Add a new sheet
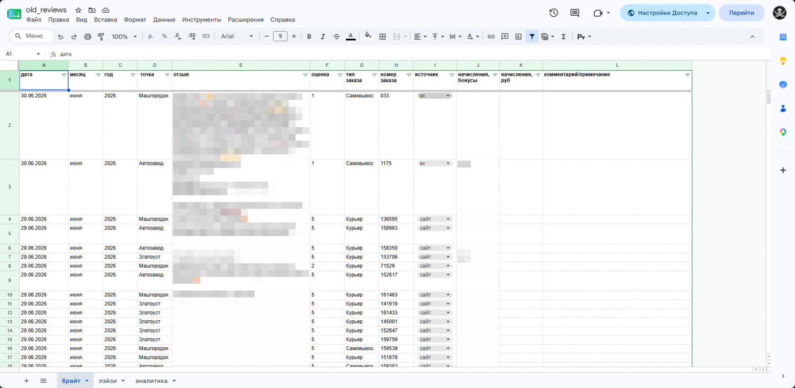This screenshot has width=795, height=388. [x=26, y=381]
